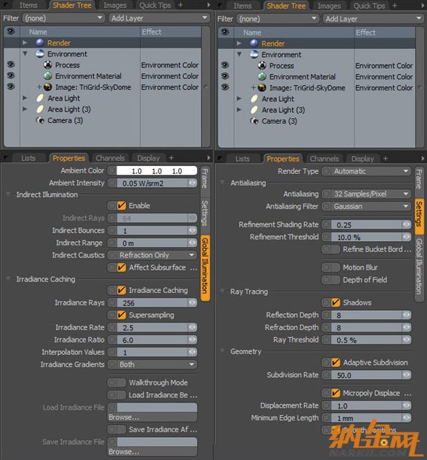Click Indirect Bounces stepper arrows
The image size is (427, 460).
click(x=193, y=230)
